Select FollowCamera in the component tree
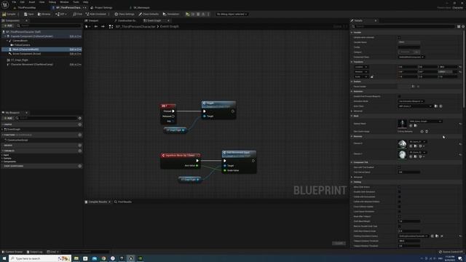 click(22, 45)
